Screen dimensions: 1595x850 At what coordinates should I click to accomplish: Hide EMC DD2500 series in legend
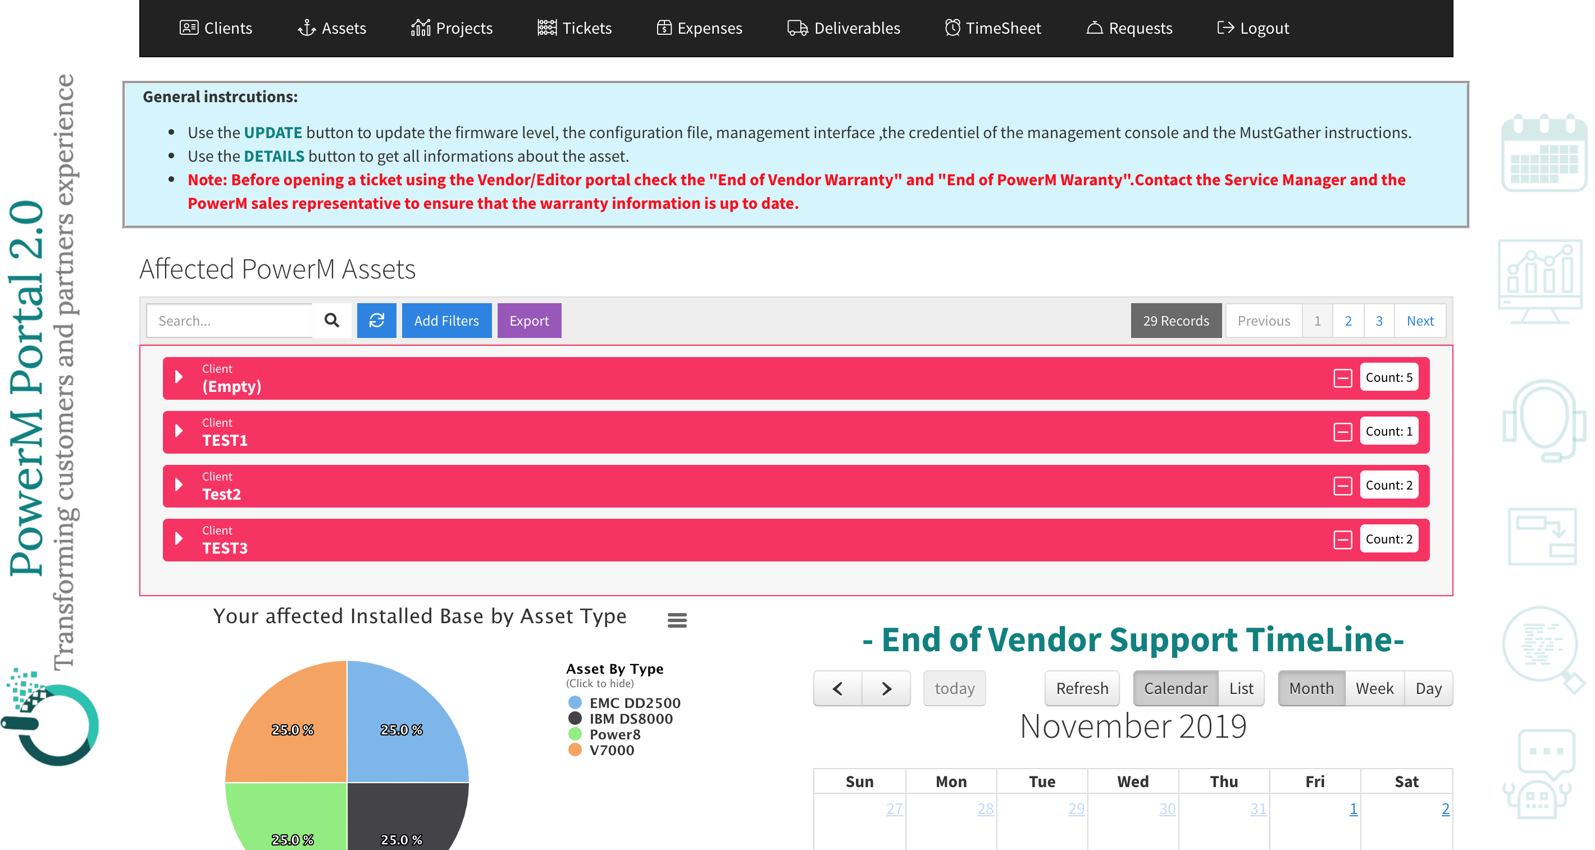coord(624,703)
